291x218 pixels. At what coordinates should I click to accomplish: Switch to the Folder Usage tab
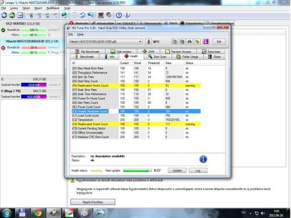[x=187, y=57]
